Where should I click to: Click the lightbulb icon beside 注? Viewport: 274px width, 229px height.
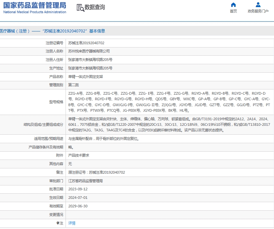tap(58, 223)
